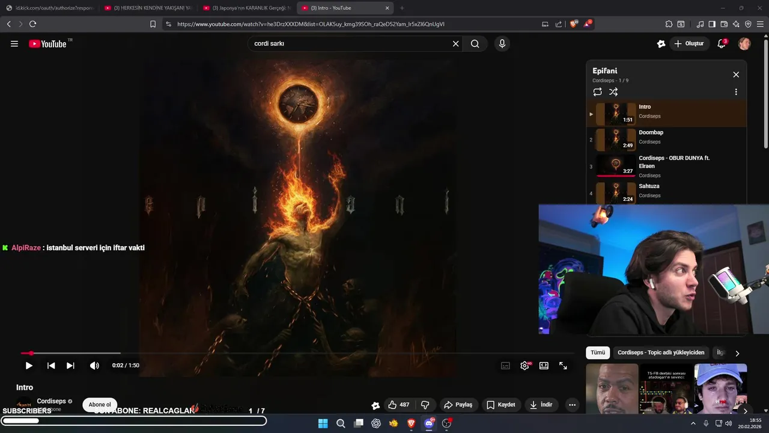Share the video with Paylaş
769x433 pixels.
(x=458, y=405)
